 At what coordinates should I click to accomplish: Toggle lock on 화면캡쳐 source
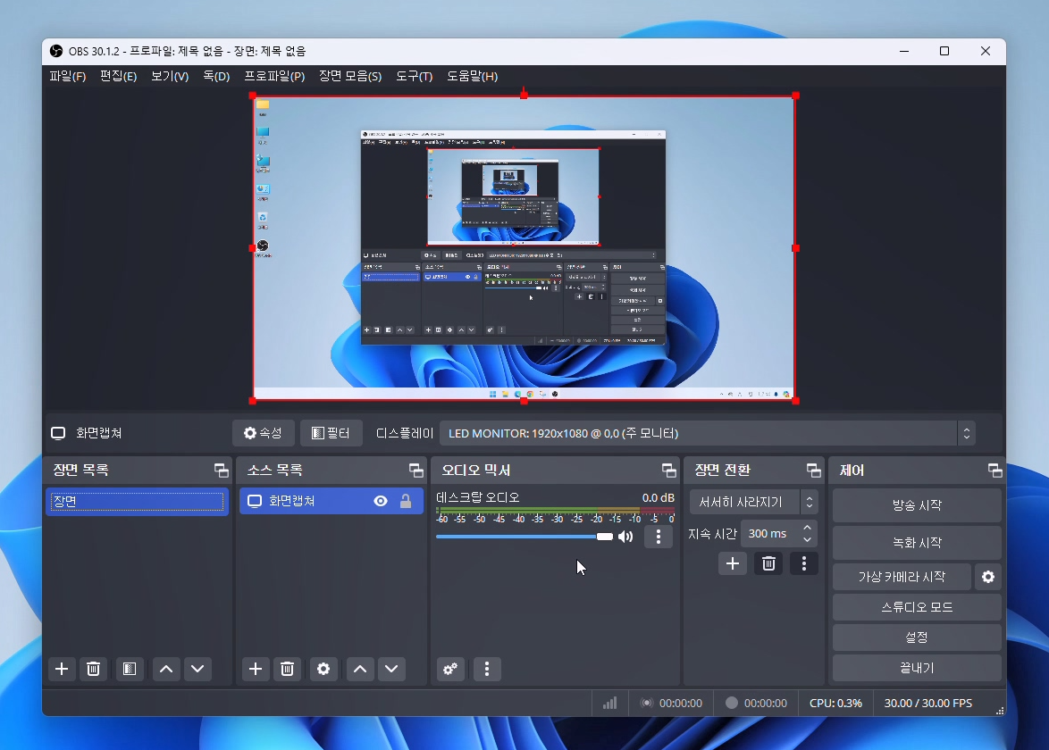click(x=406, y=501)
